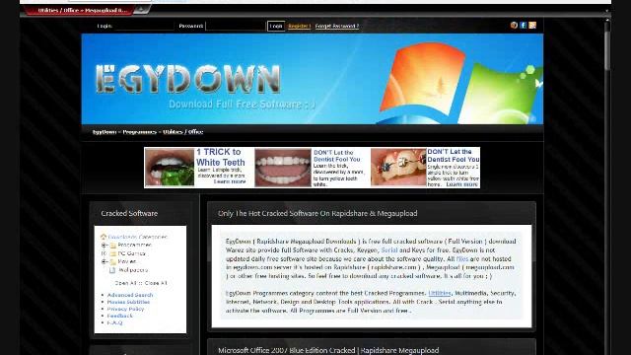Image resolution: width=631 pixels, height=355 pixels.
Task: Click EgyDown in the breadcrumb
Action: [x=105, y=131]
